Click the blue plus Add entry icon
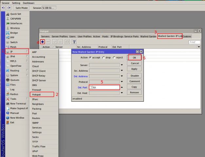Screen dimensions: 205x157 [43, 42]
